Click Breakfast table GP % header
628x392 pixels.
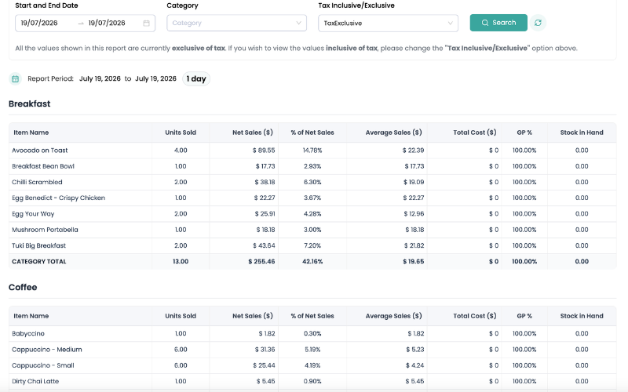(x=524, y=132)
